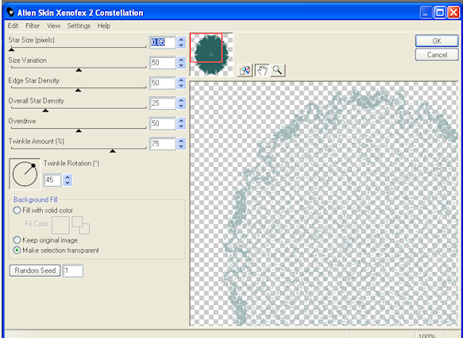This screenshot has height=338, width=463.
Task: Toggle the original image preview icon
Action: click(x=245, y=70)
